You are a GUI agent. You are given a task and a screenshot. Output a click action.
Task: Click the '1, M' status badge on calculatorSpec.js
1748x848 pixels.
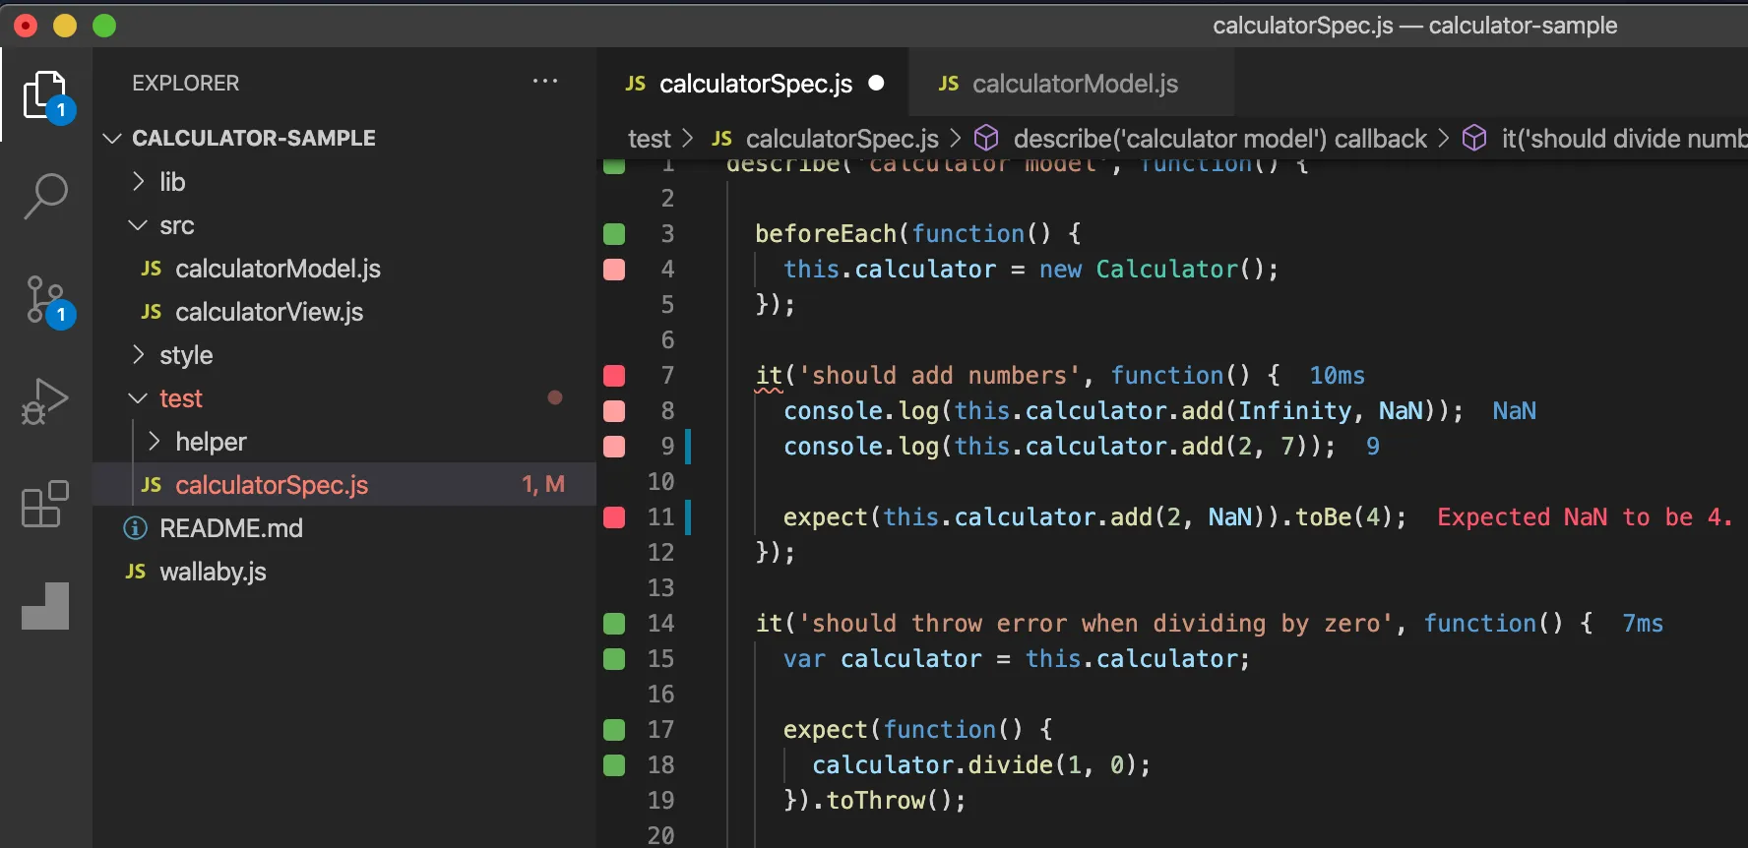pyautogui.click(x=543, y=485)
